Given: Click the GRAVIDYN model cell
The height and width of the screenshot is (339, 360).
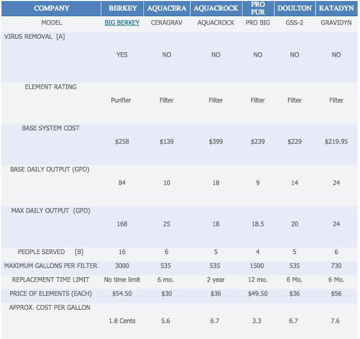Looking at the screenshot, I should point(336,22).
